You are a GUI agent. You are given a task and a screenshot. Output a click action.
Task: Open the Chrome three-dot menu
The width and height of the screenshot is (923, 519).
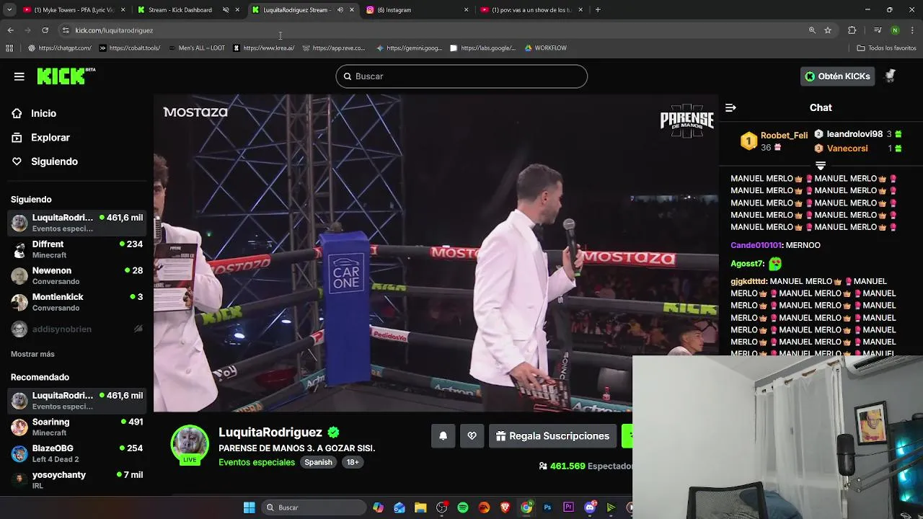(913, 30)
